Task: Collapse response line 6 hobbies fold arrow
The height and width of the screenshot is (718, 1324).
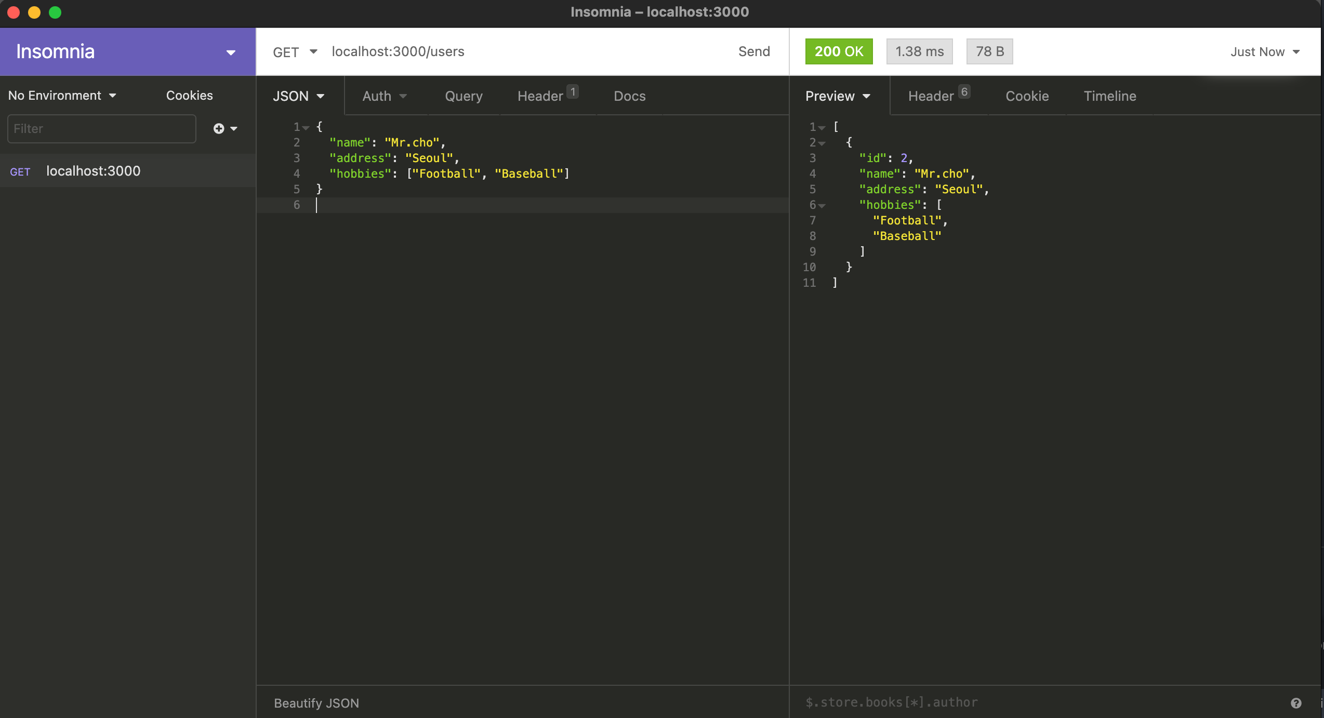Action: coord(822,206)
